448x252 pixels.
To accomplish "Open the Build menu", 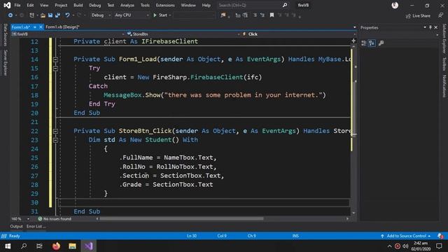I will (x=78, y=5).
